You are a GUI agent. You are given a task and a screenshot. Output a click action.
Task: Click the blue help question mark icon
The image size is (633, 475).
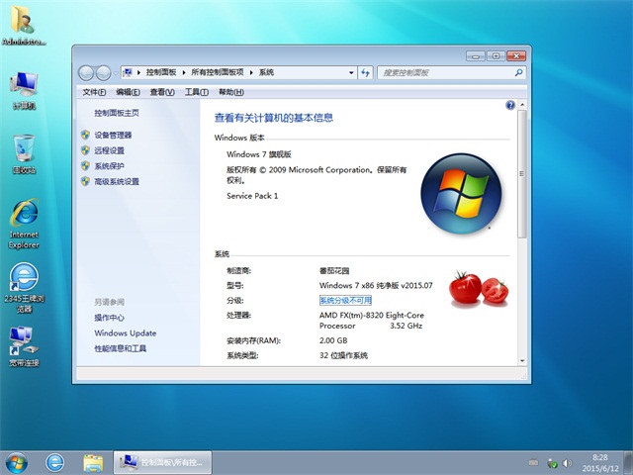(x=510, y=104)
